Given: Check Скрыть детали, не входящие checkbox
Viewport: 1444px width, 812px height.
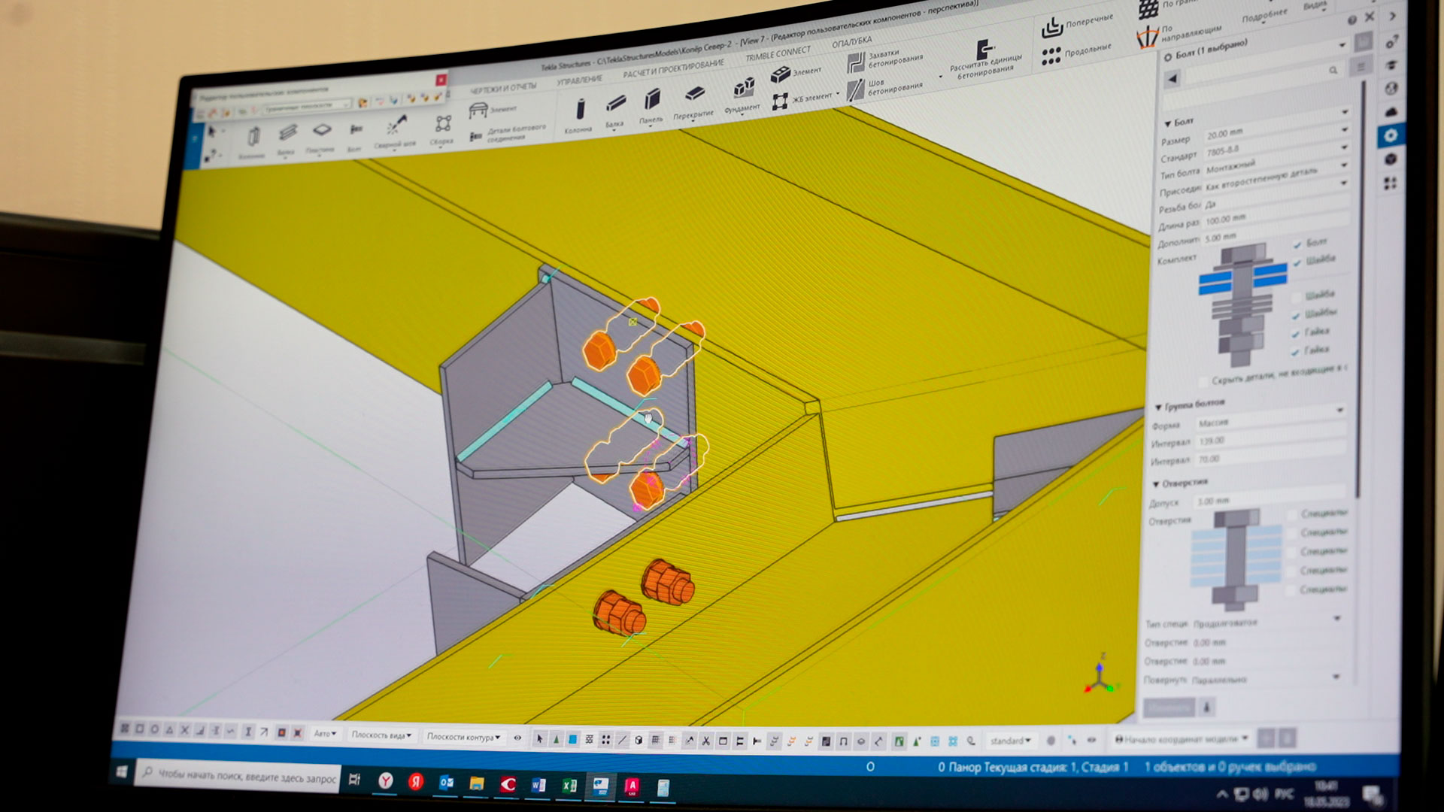Looking at the screenshot, I should (1203, 381).
